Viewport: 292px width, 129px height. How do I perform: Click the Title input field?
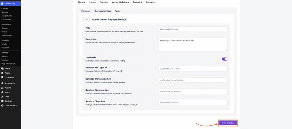point(193,29)
